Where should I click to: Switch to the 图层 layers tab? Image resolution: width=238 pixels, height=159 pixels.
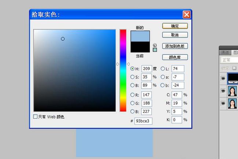[235, 52]
